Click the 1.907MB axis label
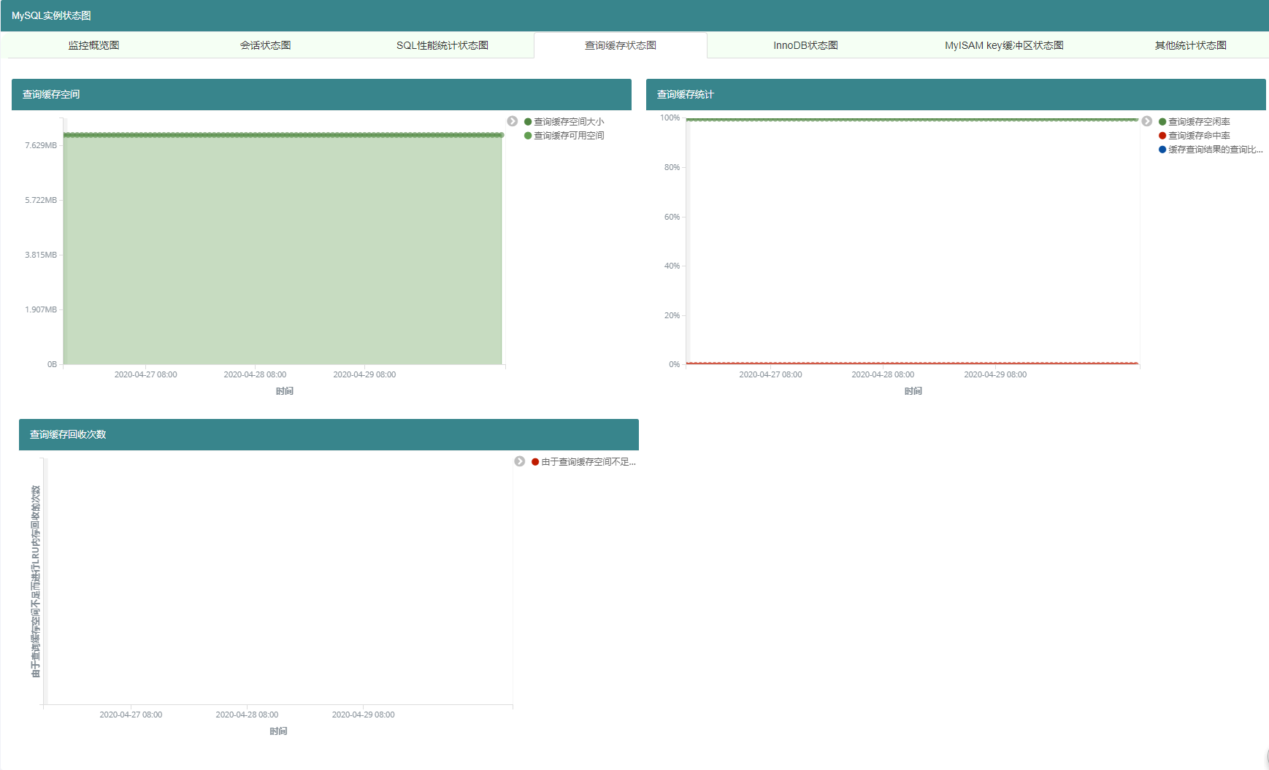Image resolution: width=1269 pixels, height=770 pixels. 41,309
